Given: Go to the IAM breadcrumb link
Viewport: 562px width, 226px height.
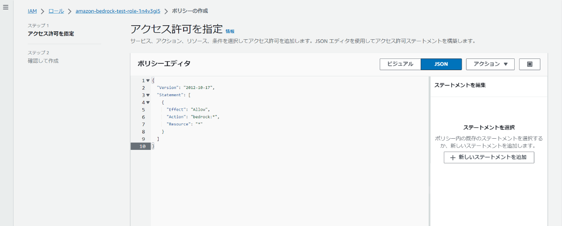Looking at the screenshot, I should tap(33, 11).
